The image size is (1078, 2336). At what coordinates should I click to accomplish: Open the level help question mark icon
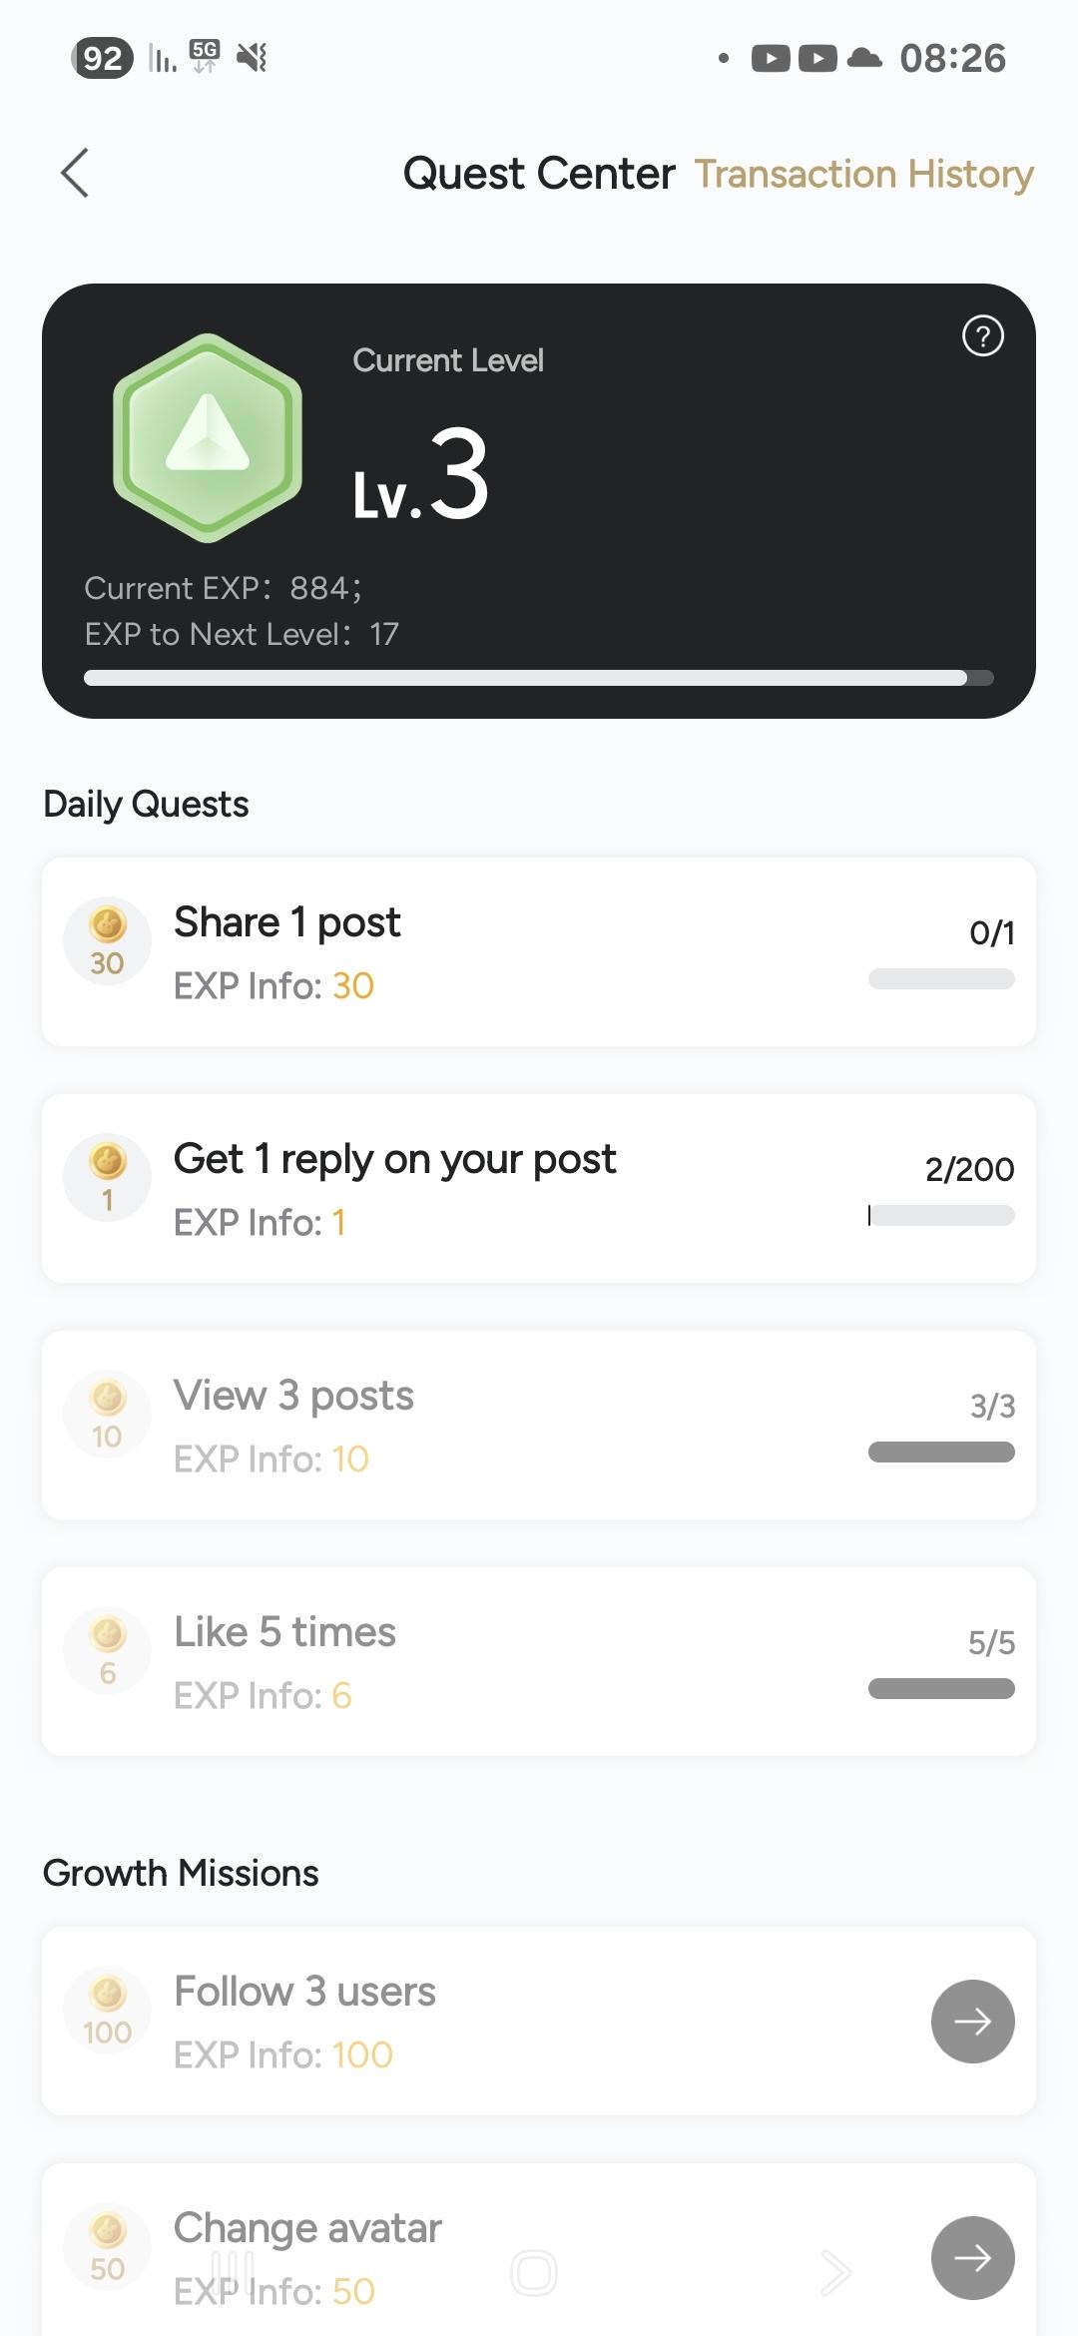[982, 336]
